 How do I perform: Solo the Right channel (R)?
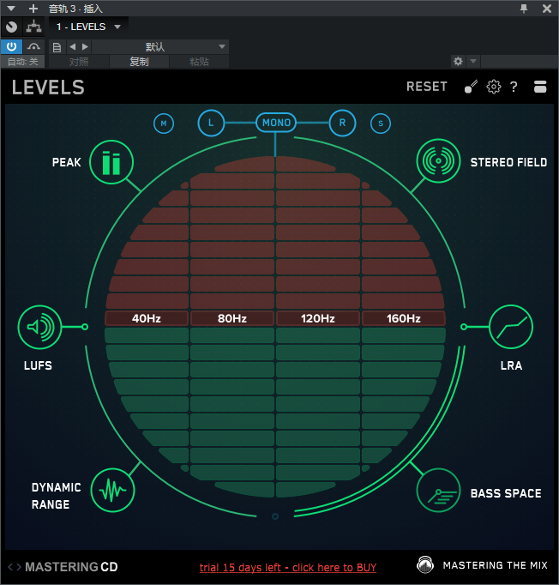coord(342,124)
